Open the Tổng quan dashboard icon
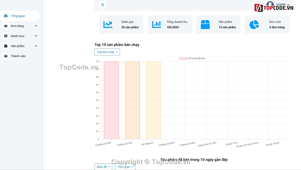 coord(6,16)
